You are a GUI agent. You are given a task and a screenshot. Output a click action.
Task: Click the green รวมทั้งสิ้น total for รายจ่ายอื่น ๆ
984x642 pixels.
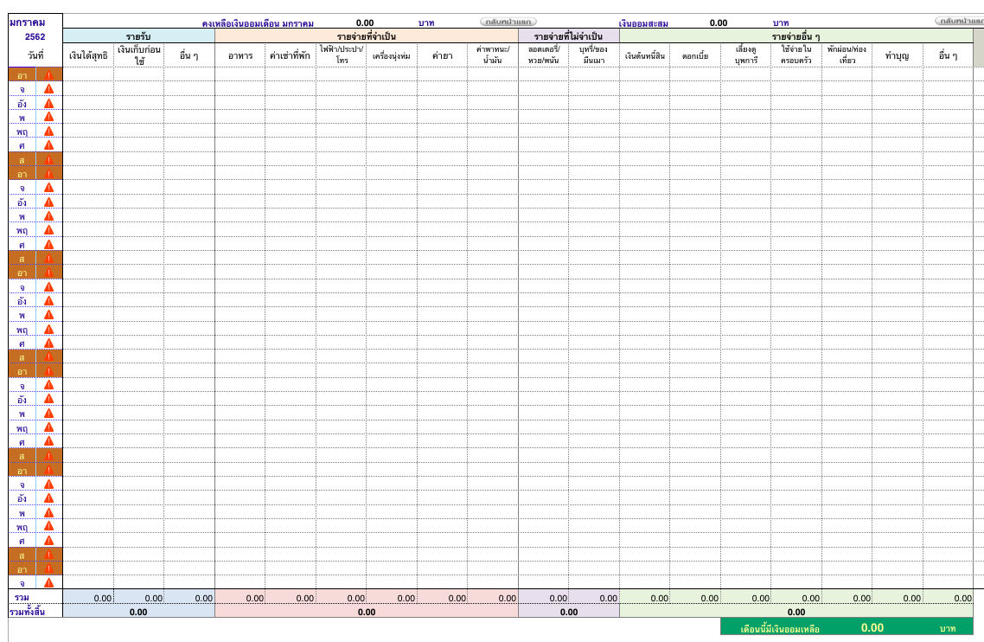(x=796, y=612)
